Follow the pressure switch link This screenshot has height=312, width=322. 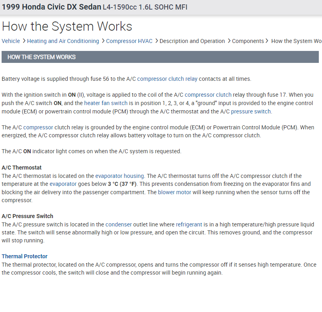[x=251, y=111]
